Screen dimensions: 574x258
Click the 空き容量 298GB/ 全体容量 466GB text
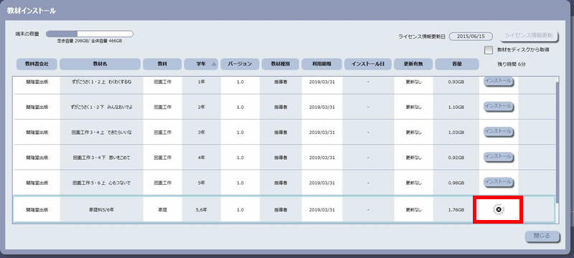click(89, 41)
